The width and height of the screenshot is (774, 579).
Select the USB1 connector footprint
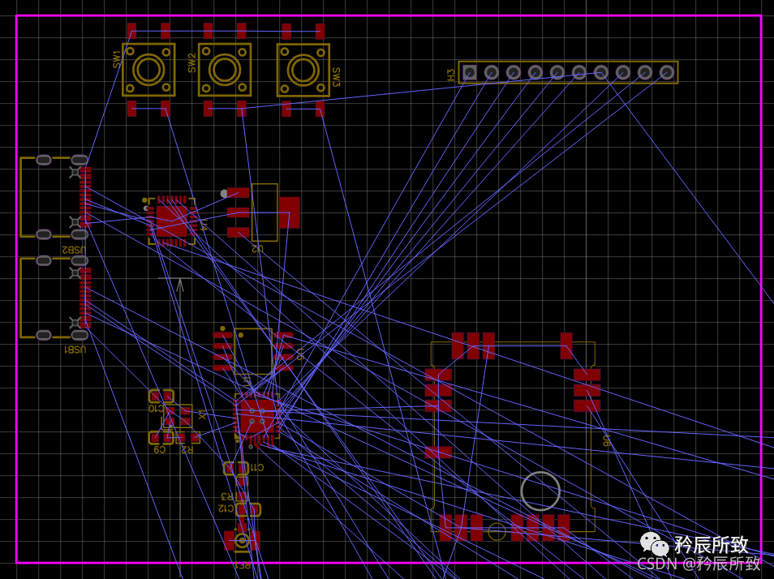point(47,297)
